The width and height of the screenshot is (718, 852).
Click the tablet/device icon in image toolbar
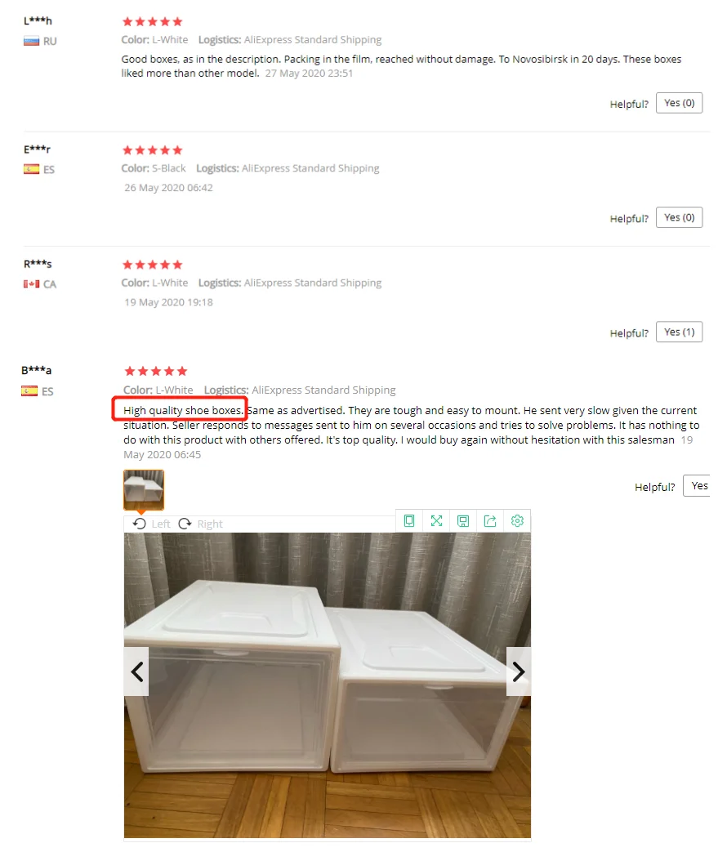pyautogui.click(x=409, y=521)
